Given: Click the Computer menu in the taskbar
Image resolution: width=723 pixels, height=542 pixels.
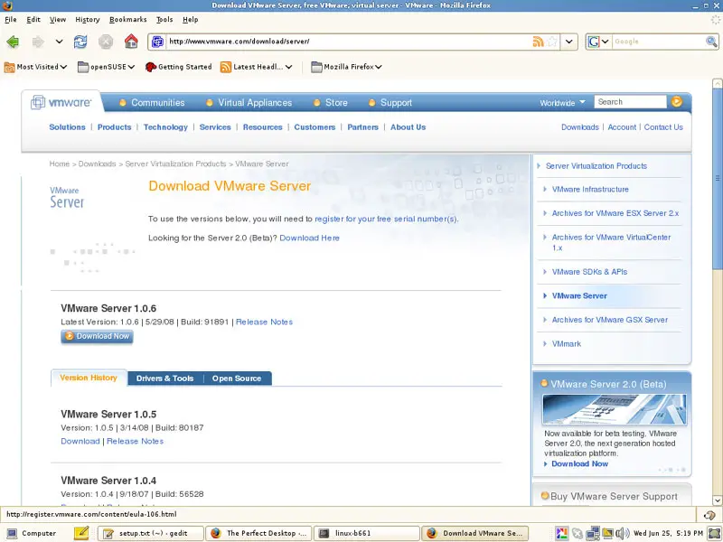Looking at the screenshot, I should point(32,533).
